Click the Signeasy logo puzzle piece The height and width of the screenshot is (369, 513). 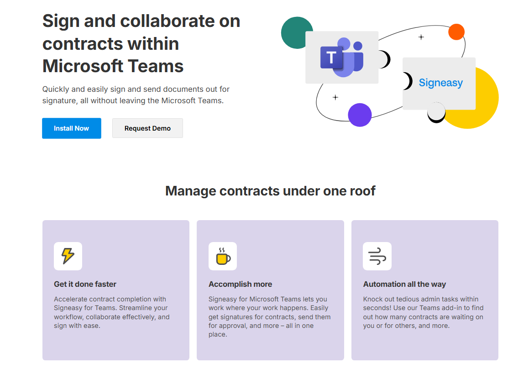[x=439, y=84]
